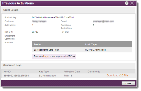This screenshot has height=91, width=141.
Task: Click the Product Key label
Action: tap(11, 18)
